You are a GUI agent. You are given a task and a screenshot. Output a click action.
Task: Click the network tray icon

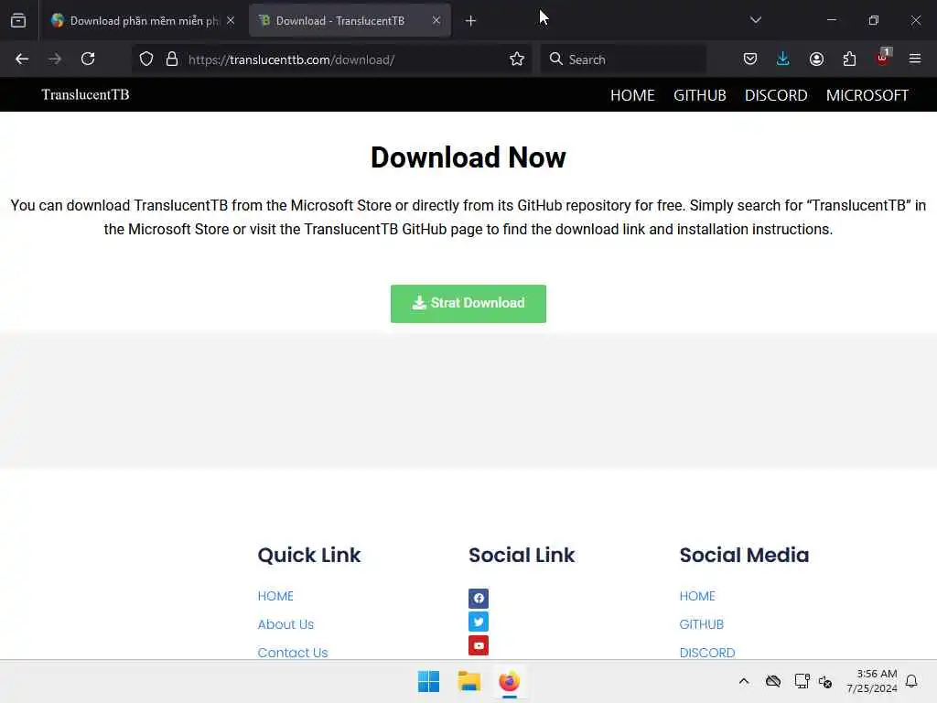point(802,681)
